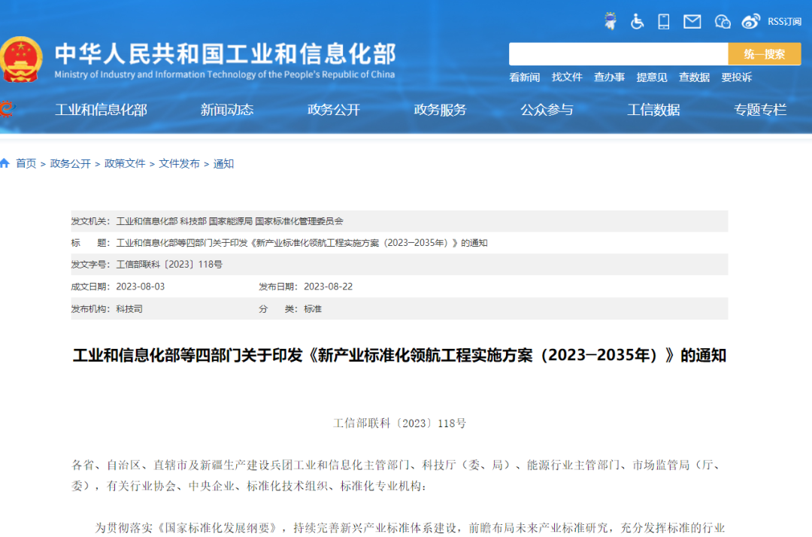
Task: Open the 专题专栏 nav menu
Action: (x=760, y=110)
